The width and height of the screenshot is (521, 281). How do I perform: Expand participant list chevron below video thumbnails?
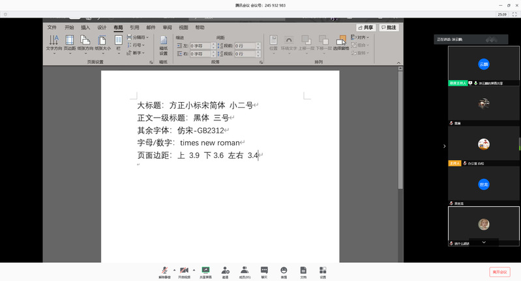click(x=484, y=242)
